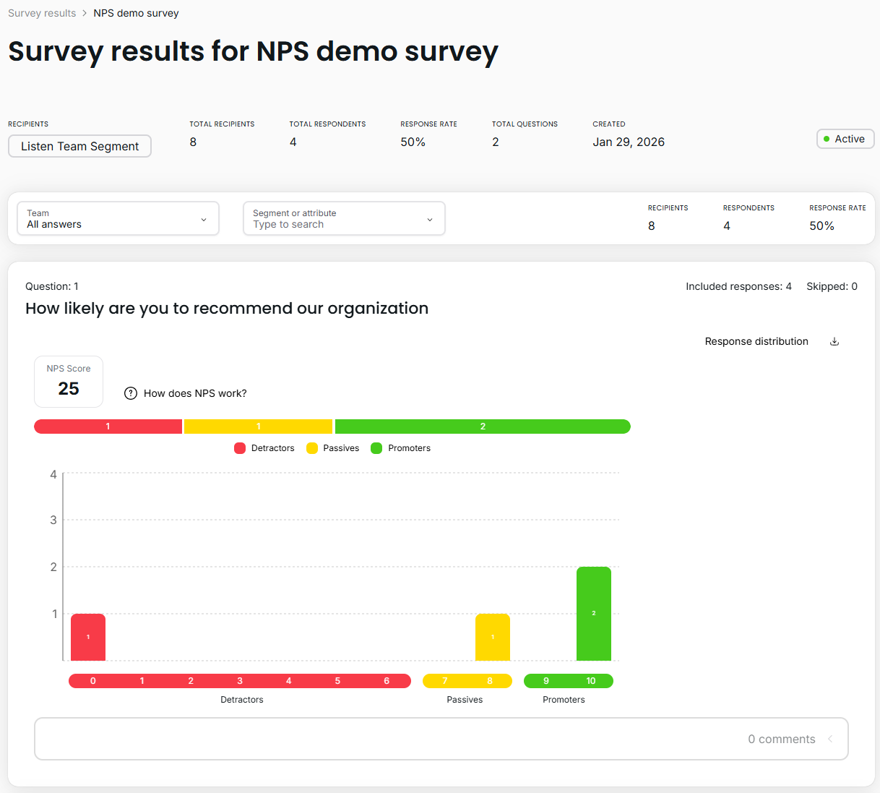Click the red detractors summary bar segment
880x793 pixels.
108,426
